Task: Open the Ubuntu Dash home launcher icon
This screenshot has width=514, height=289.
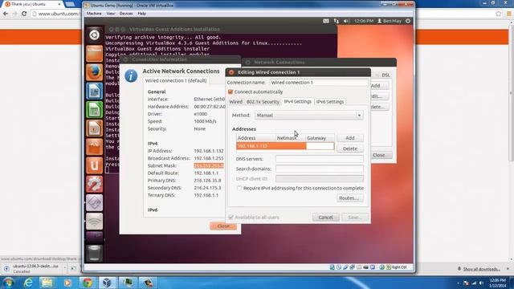Action: tap(95, 35)
